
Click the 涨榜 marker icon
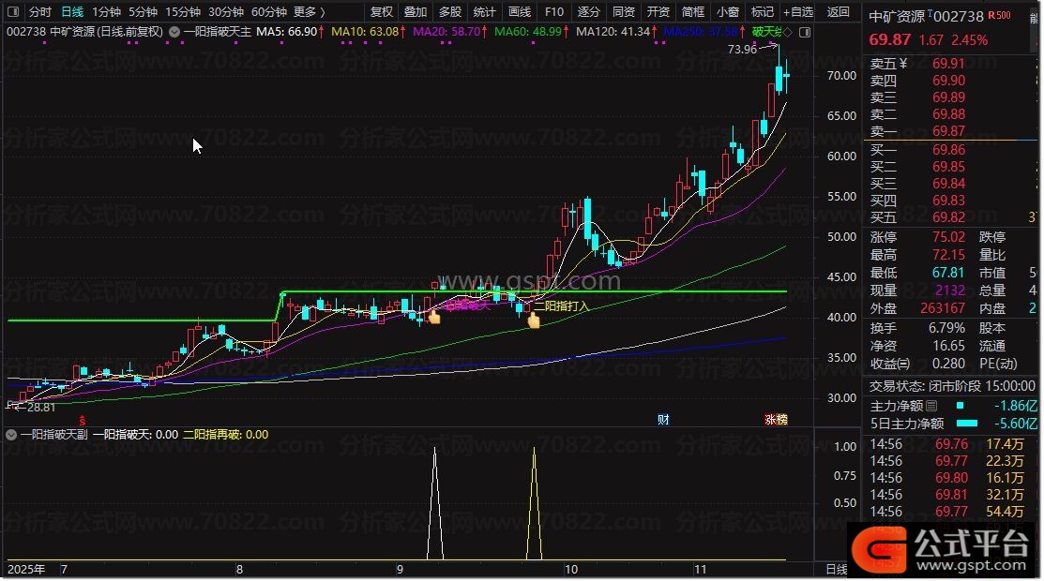click(x=776, y=420)
